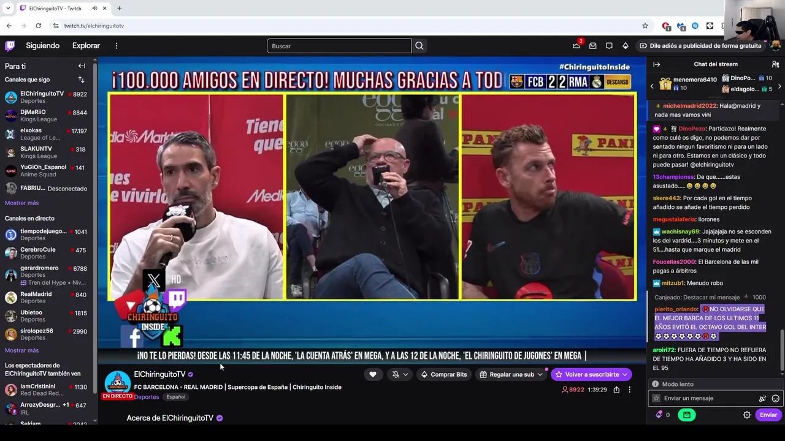Select top gifter menemora6410
The width and height of the screenshot is (785, 441).
pyautogui.click(x=688, y=83)
